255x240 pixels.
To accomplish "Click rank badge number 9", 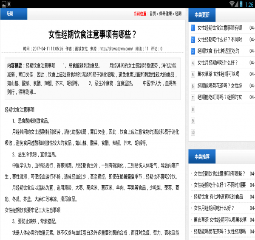I will [x=193, y=121].
